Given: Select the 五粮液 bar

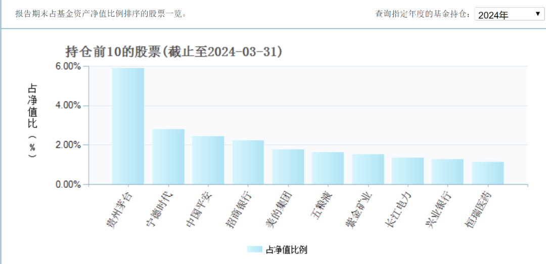Looking at the screenshot, I should (x=328, y=168).
